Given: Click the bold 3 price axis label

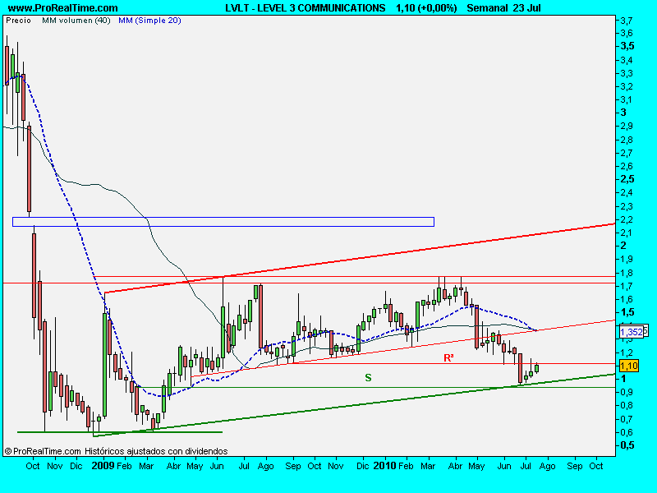Looking at the screenshot, I should (623, 113).
